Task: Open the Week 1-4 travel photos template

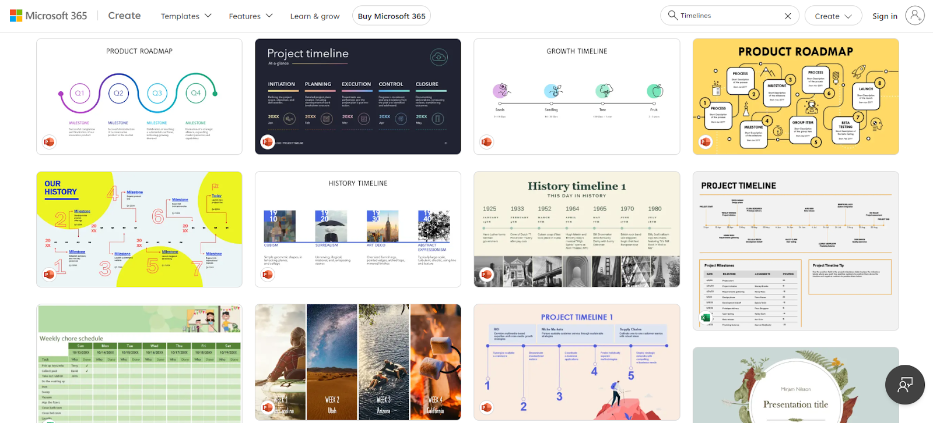Action: click(x=358, y=362)
